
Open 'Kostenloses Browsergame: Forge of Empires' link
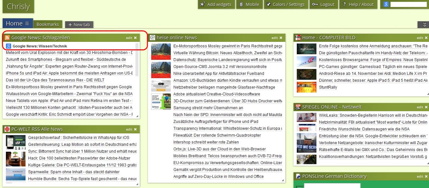[373, 60]
